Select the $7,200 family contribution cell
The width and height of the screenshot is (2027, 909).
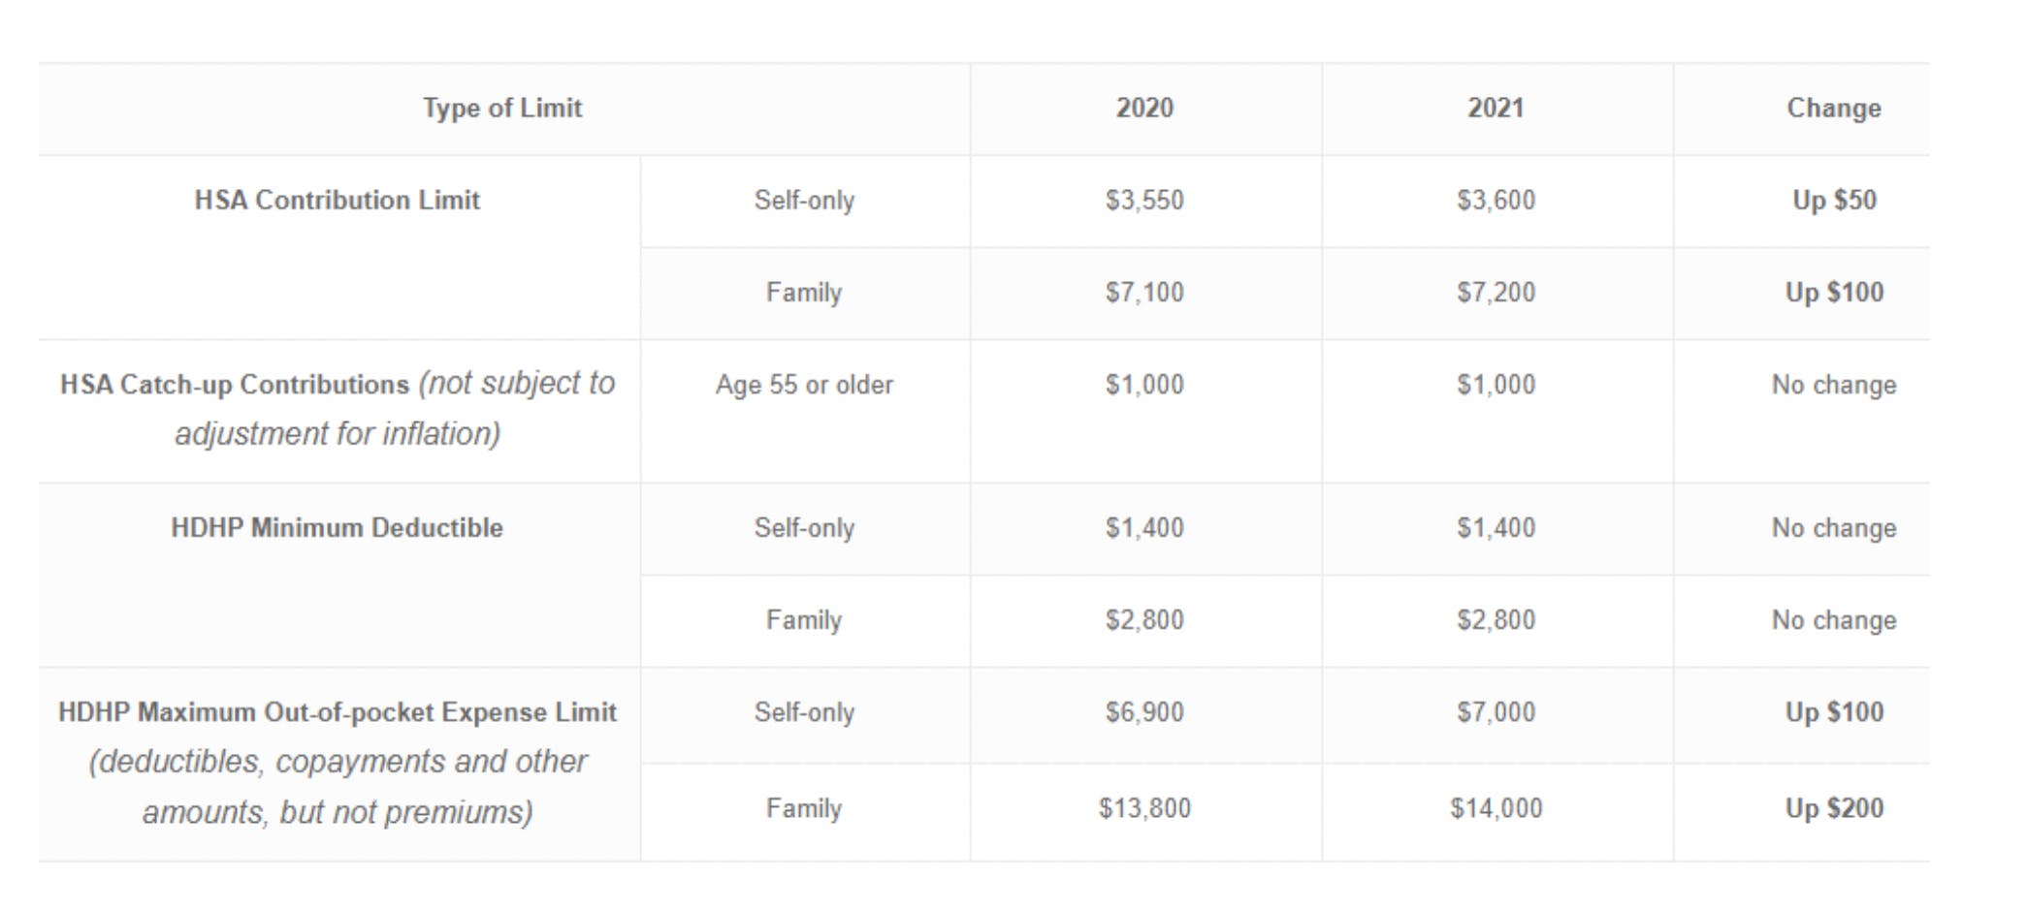1496,293
